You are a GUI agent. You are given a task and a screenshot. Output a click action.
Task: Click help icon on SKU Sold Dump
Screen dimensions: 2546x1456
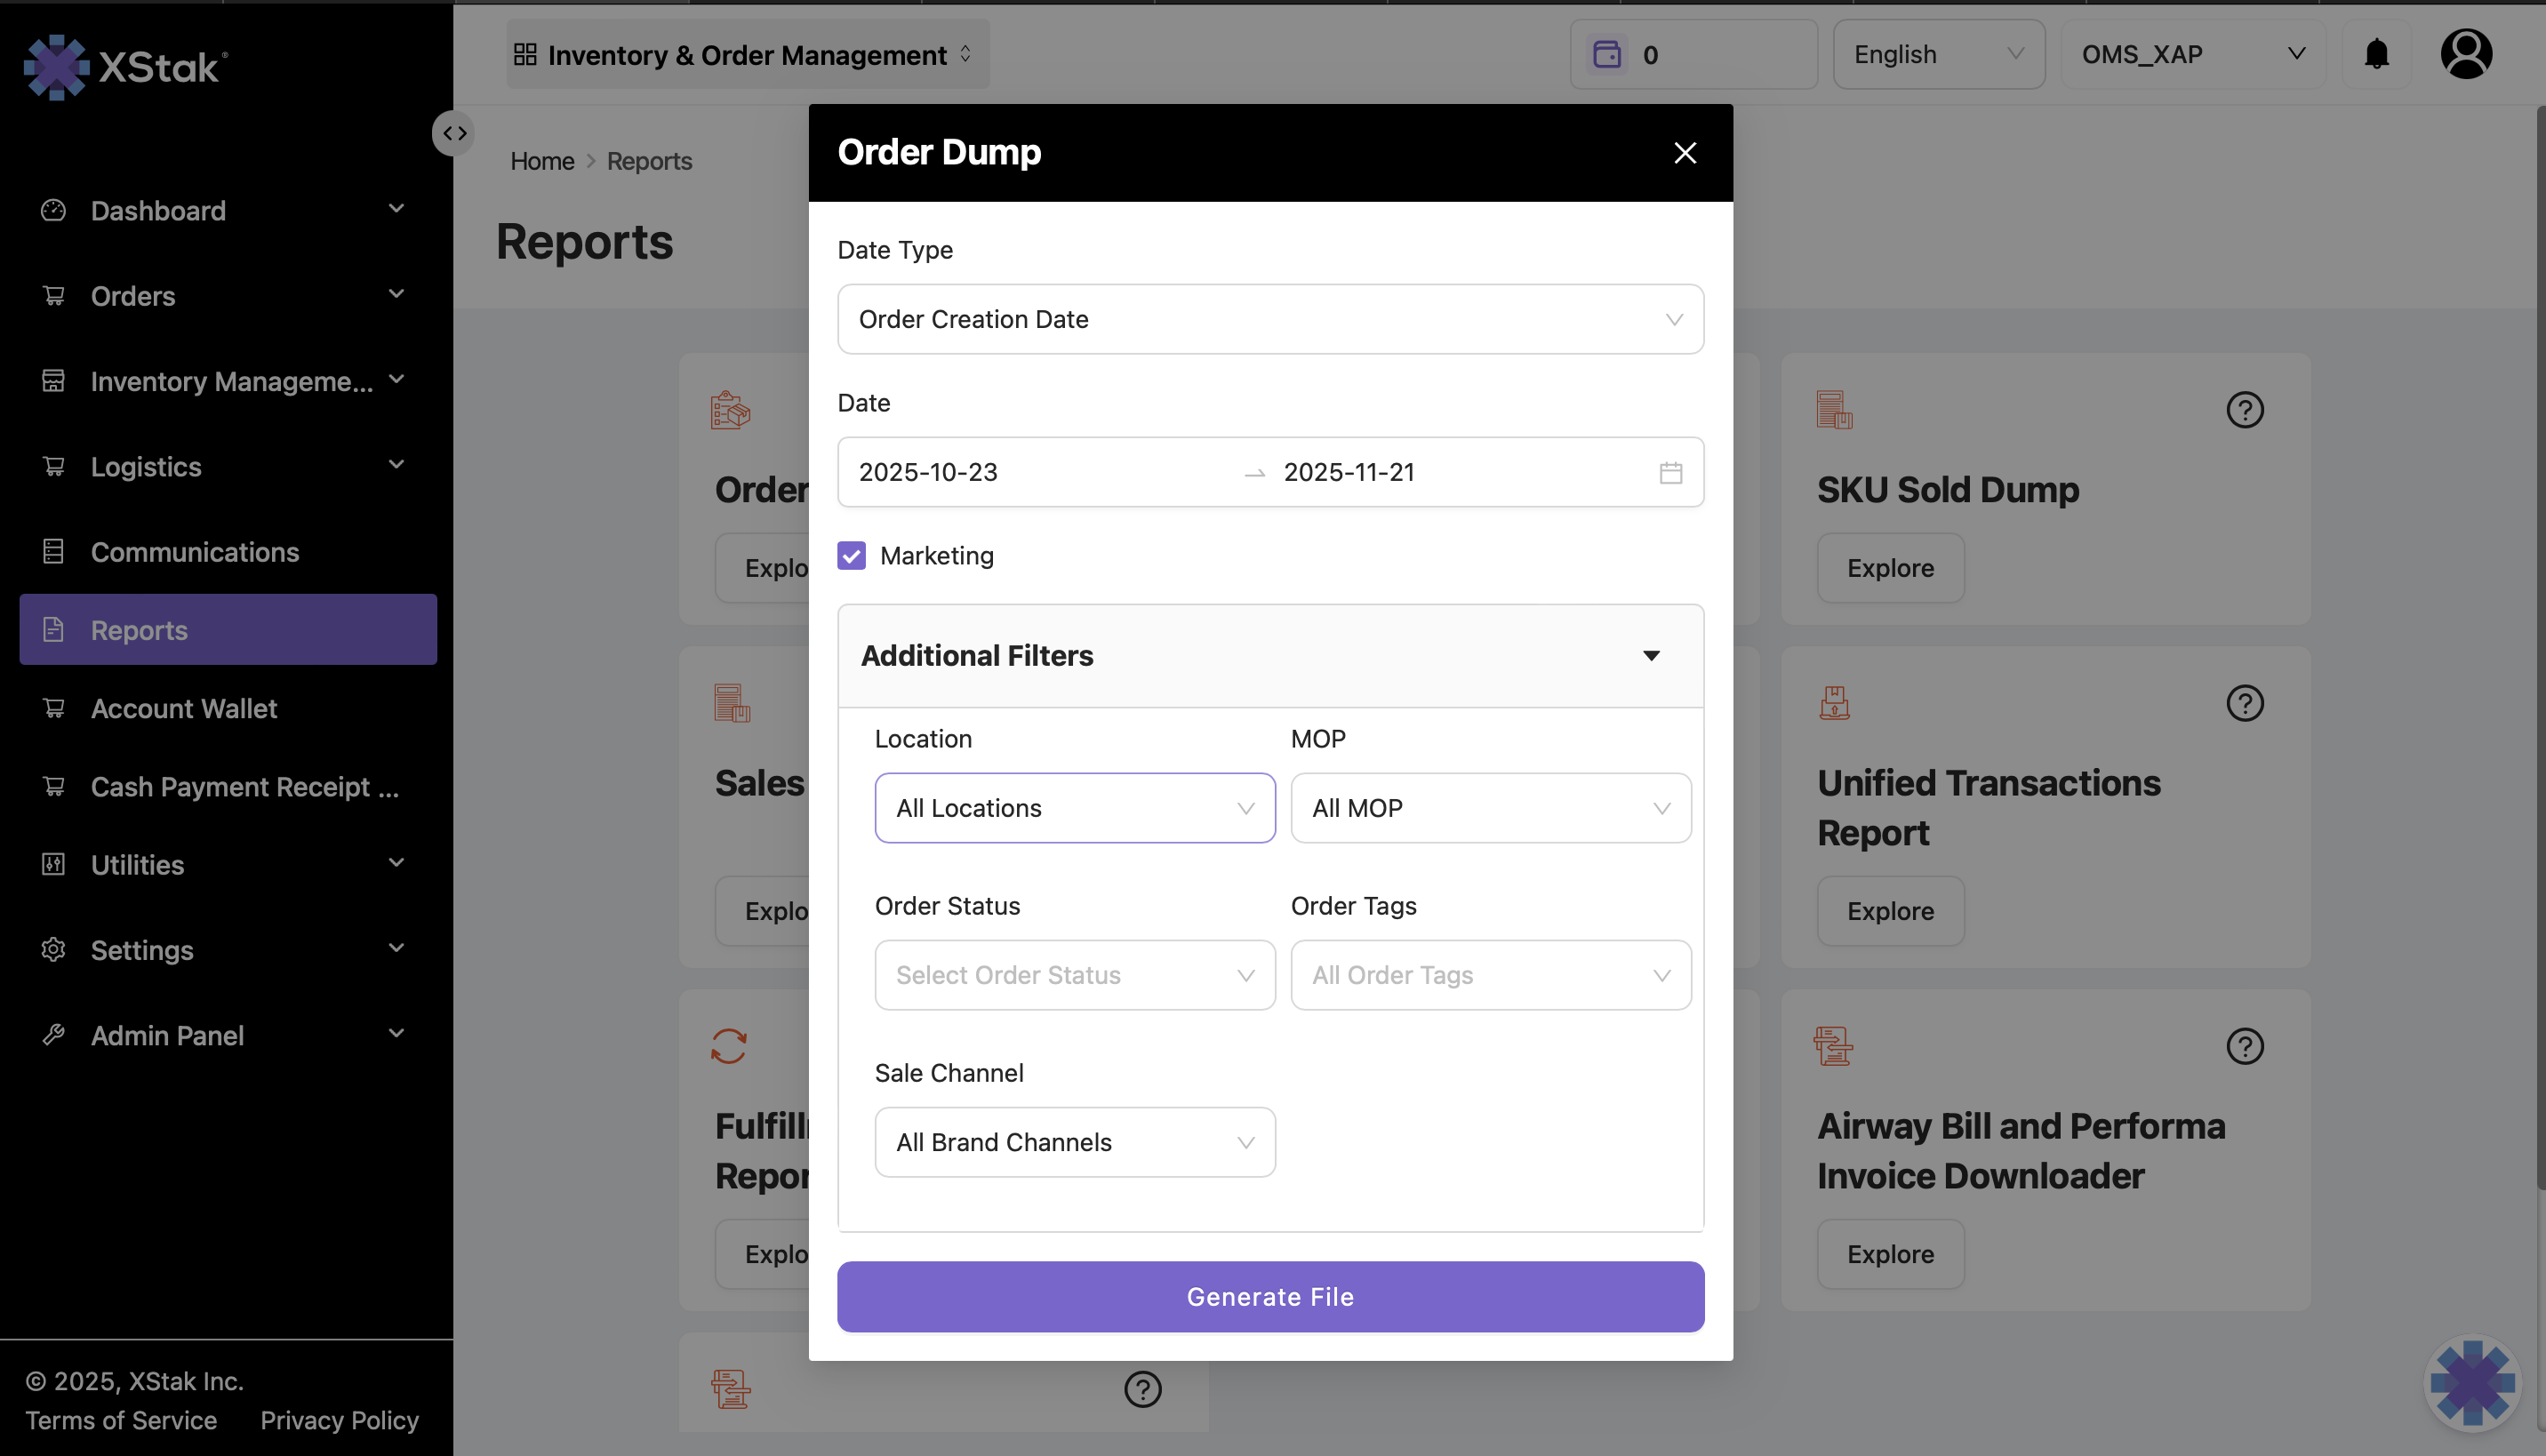[x=2244, y=410]
